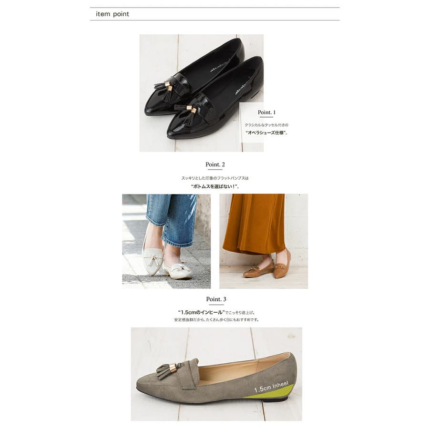Click the 'item point' section heading
This screenshot has width=429, height=429.
112,14
